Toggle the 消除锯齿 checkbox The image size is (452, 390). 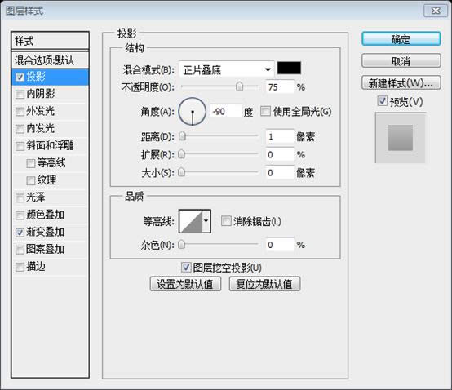(226, 221)
